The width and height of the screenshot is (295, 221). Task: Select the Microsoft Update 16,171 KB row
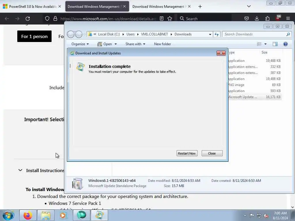click(x=255, y=97)
